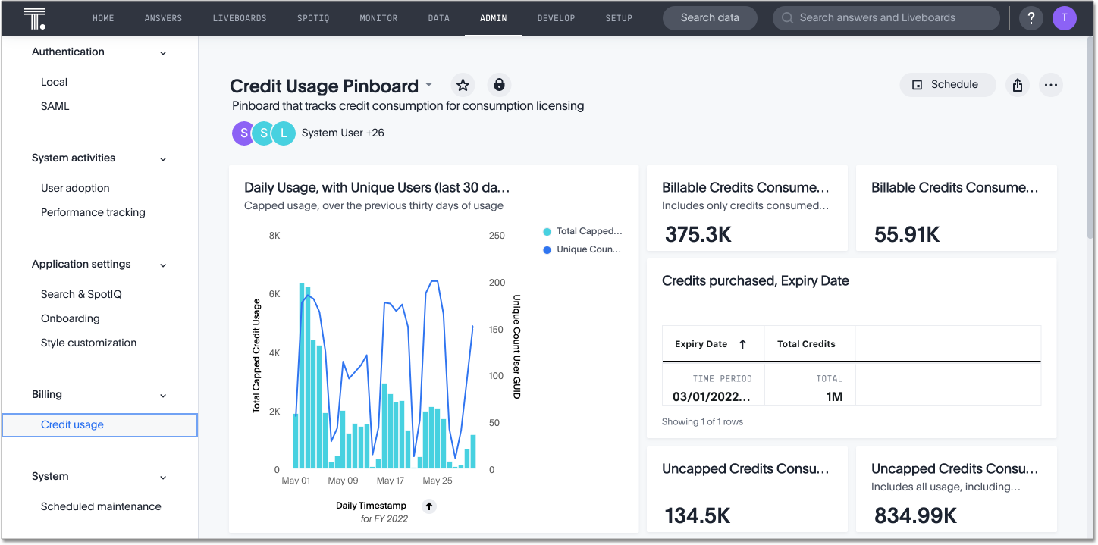Open the help question mark
Screen dimensions: 1098x545
coord(1031,17)
